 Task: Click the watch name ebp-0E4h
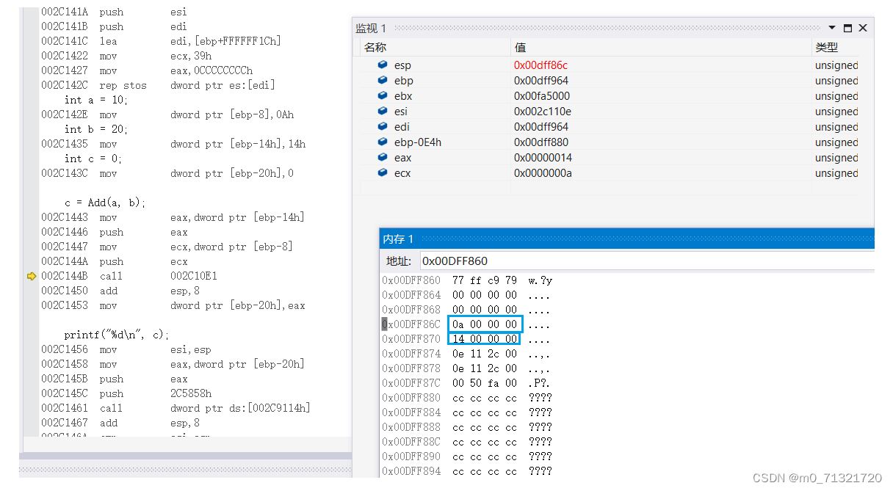[417, 142]
